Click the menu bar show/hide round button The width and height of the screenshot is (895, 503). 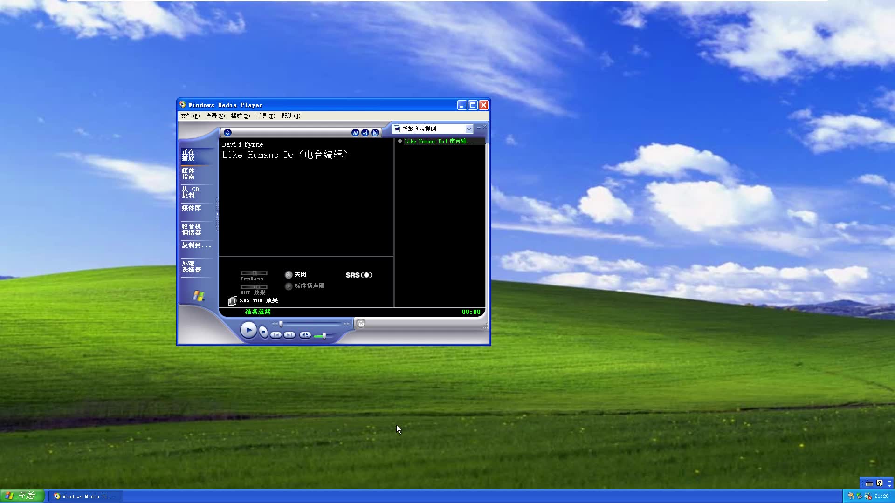[227, 133]
